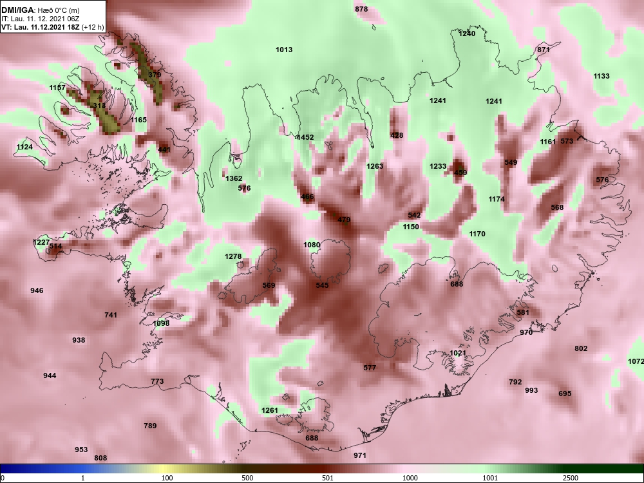Click the map value '568'
This screenshot has height=483, width=644.
pyautogui.click(x=557, y=207)
